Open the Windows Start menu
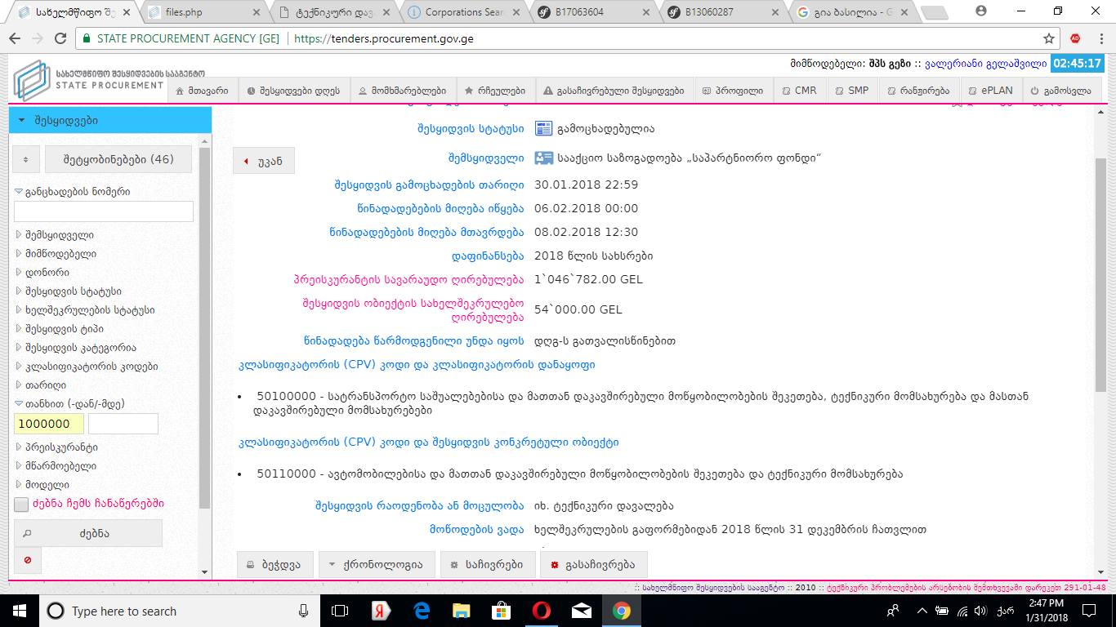 (x=18, y=611)
